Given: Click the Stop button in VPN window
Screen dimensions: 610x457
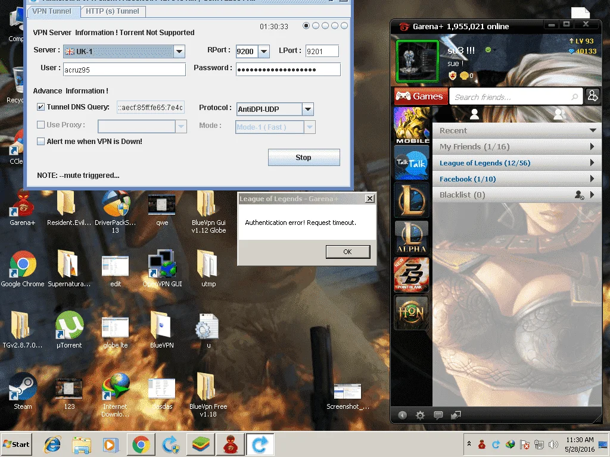Looking at the screenshot, I should pyautogui.click(x=304, y=157).
